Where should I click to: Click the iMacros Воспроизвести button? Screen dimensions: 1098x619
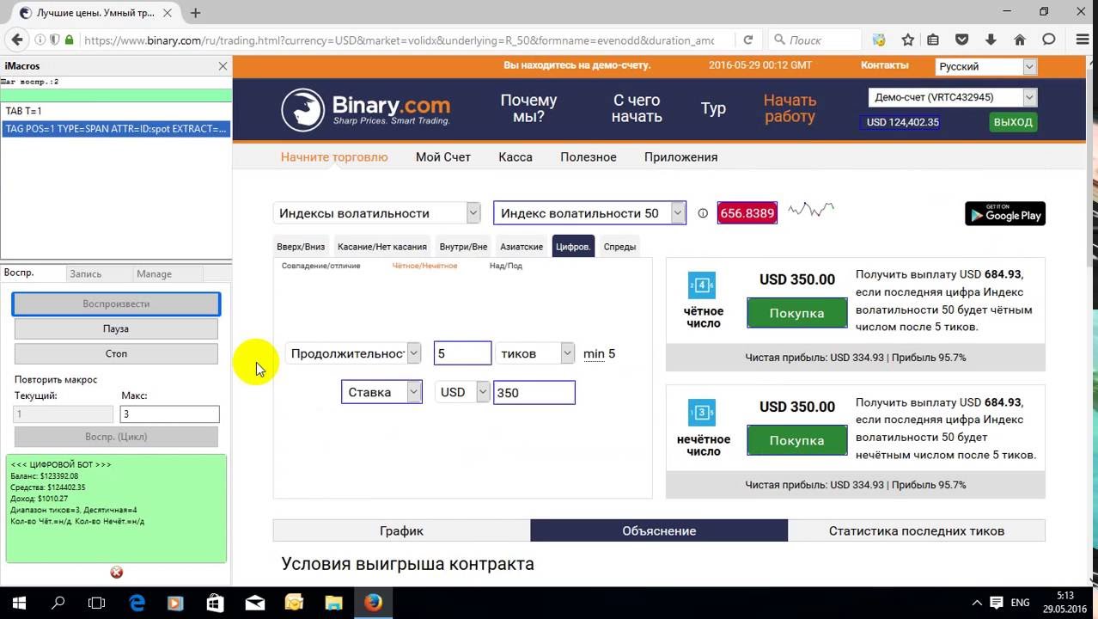pos(116,303)
